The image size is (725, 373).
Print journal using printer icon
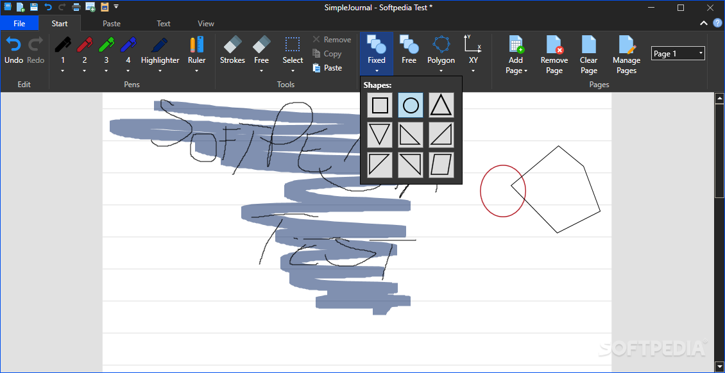pos(76,7)
